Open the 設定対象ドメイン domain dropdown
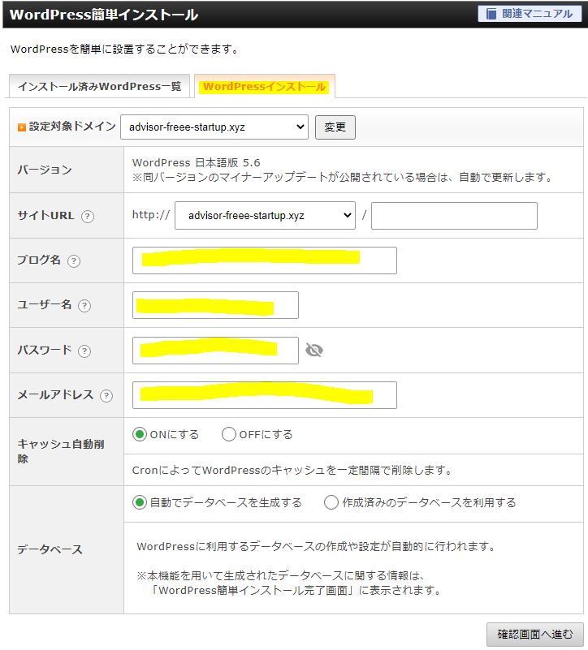This screenshot has width=588, height=650. tap(214, 127)
